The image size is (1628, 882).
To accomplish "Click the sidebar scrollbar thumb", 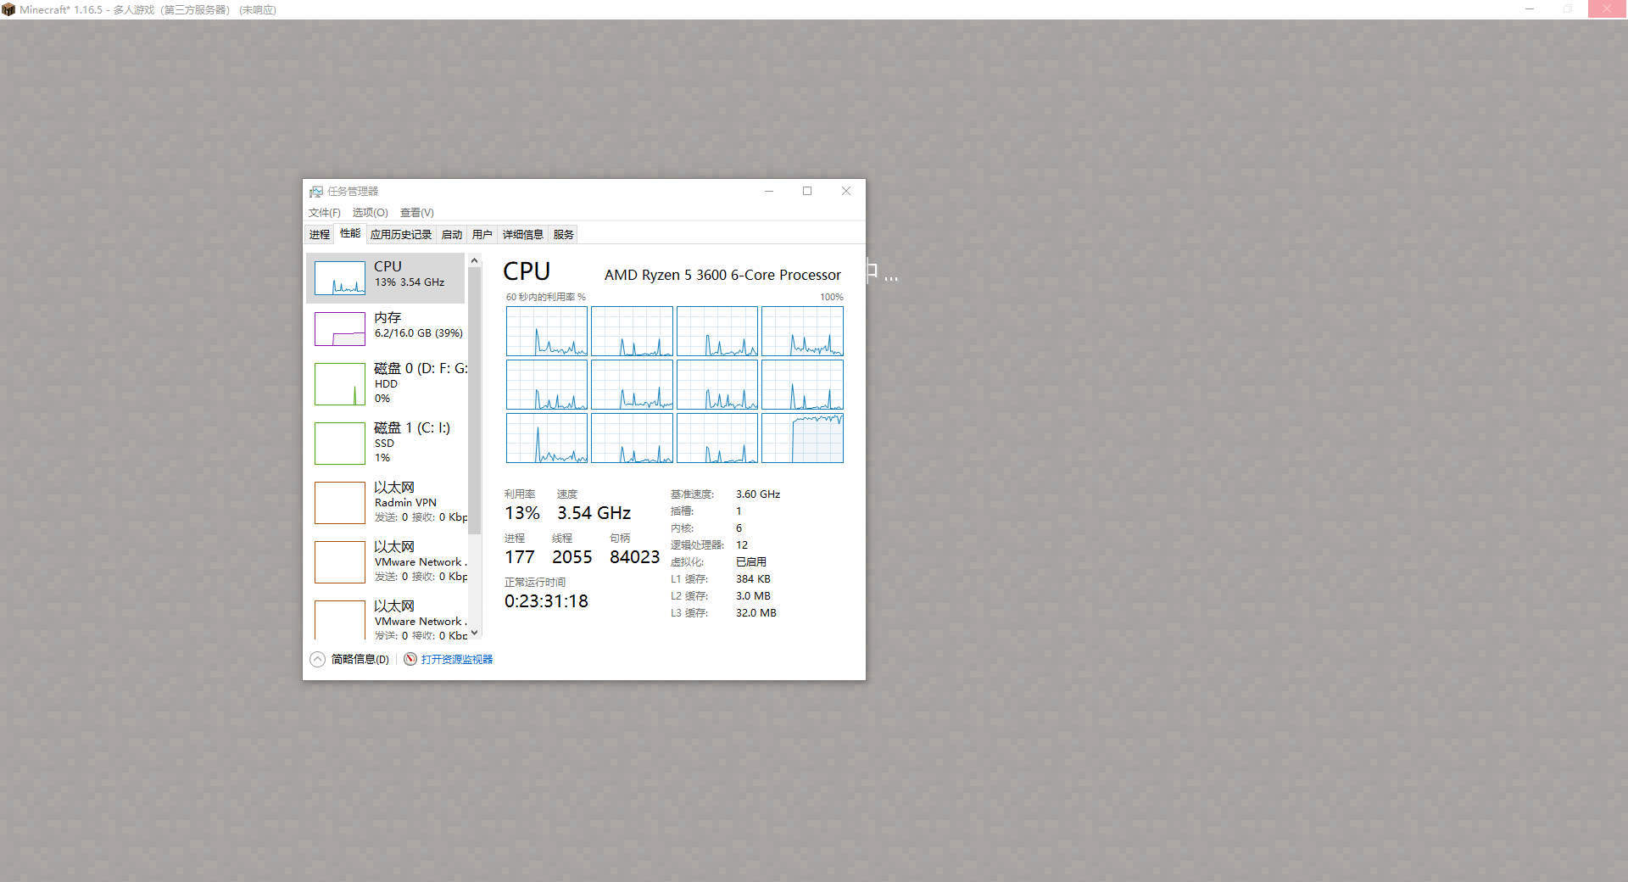I will [x=475, y=400].
